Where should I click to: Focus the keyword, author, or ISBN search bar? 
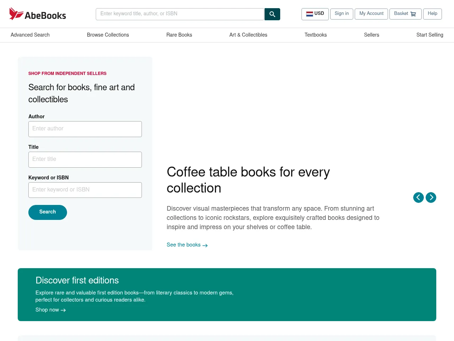pos(180,14)
